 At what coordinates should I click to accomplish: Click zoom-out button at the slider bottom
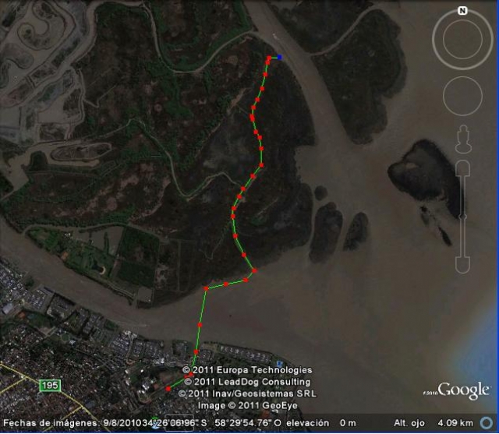coord(462,265)
